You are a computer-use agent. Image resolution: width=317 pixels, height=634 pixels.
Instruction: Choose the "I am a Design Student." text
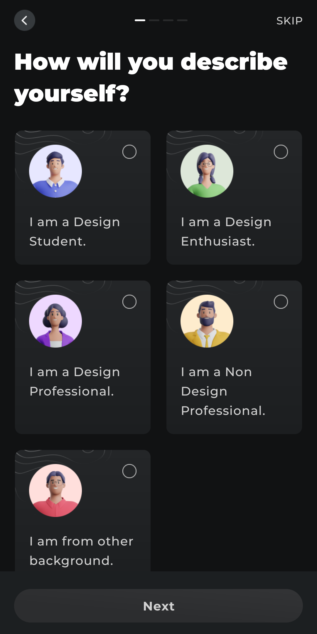(x=75, y=232)
